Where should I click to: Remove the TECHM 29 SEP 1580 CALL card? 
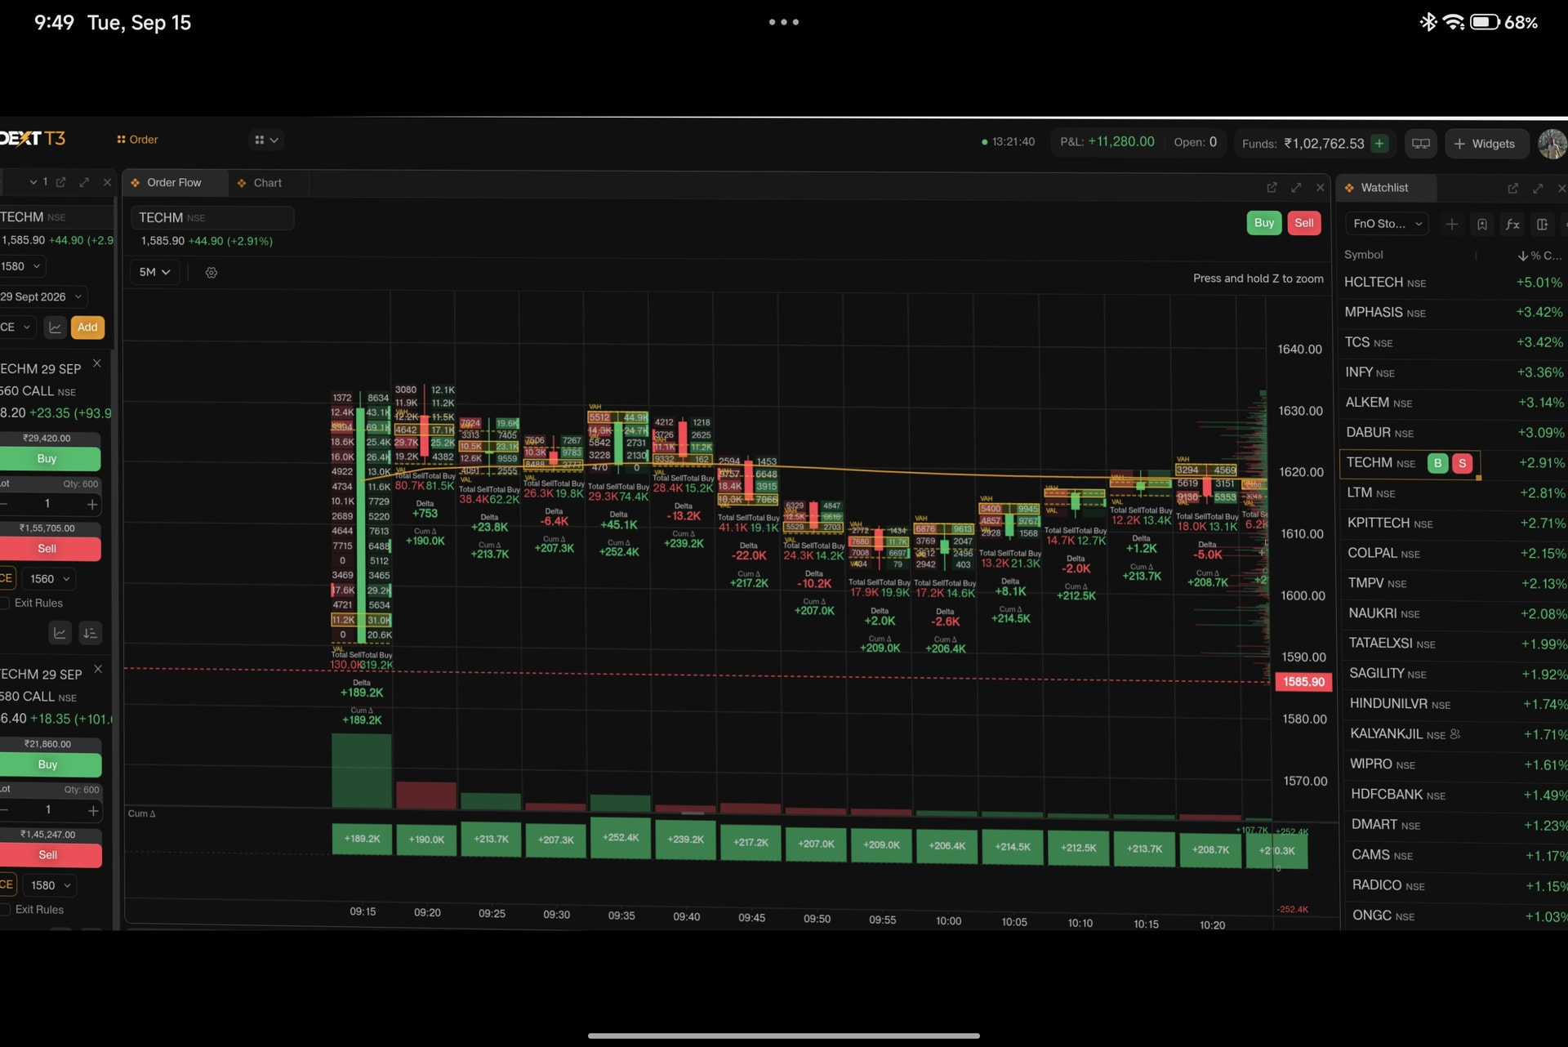(x=98, y=669)
